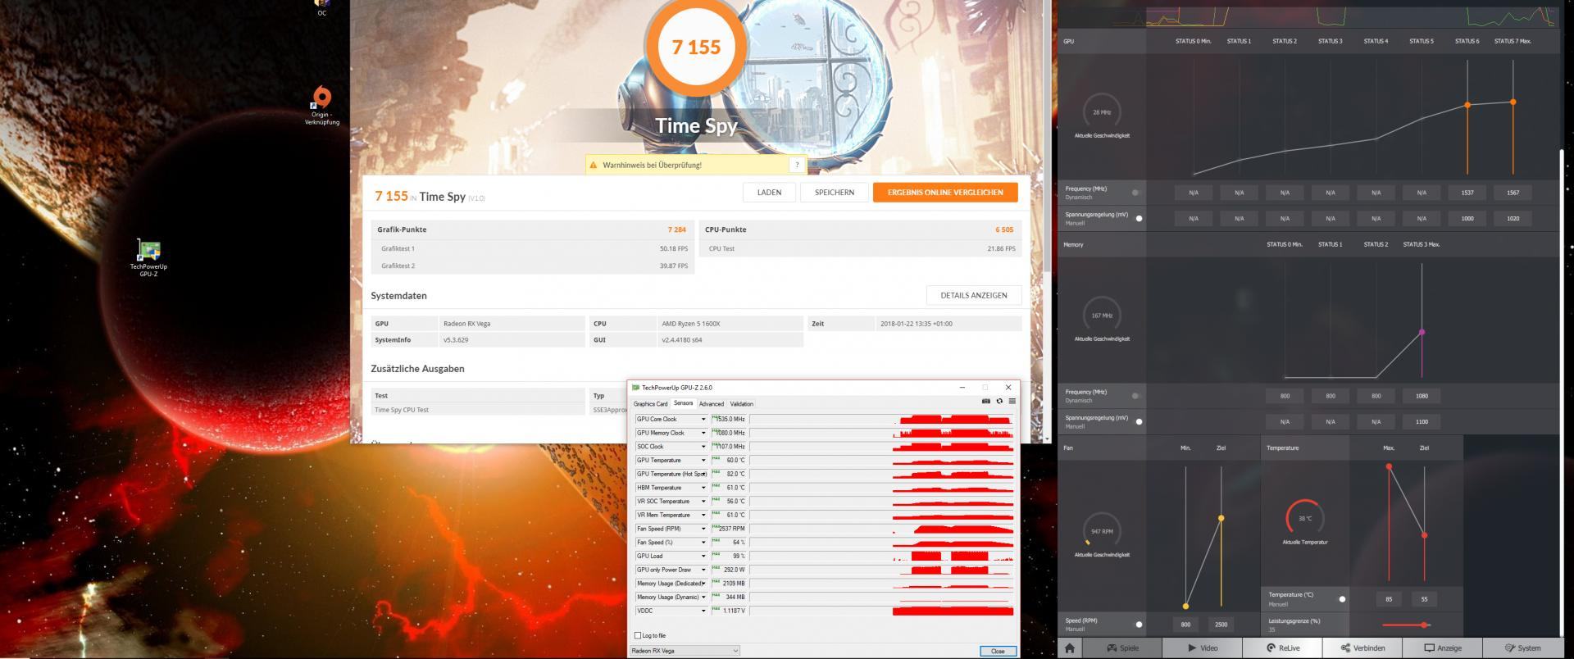The image size is (1574, 659).
Task: Toggle Memory Frequency dynamic switch
Action: click(x=1136, y=396)
